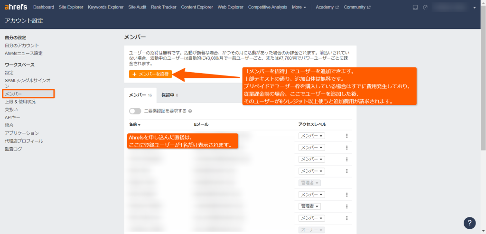Open the enabled 管理者 access level dropdown
The image size is (486, 234).
(x=309, y=206)
